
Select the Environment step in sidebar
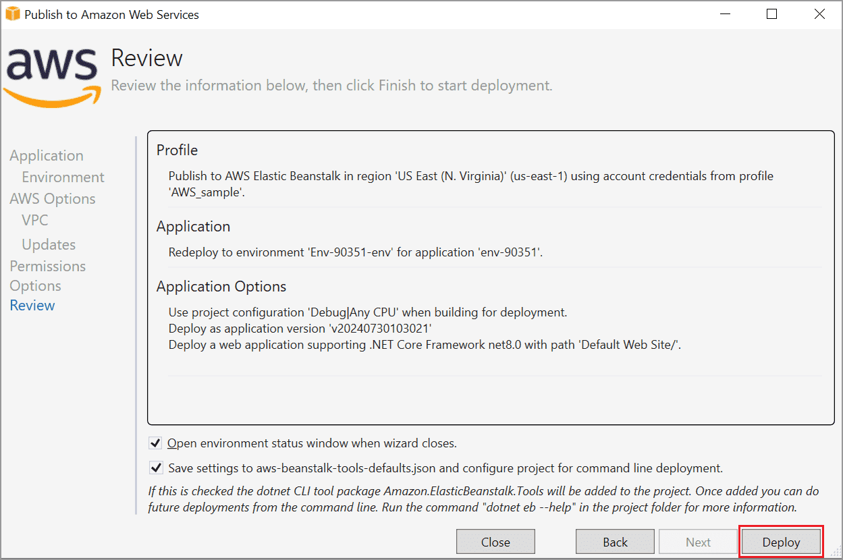point(63,177)
